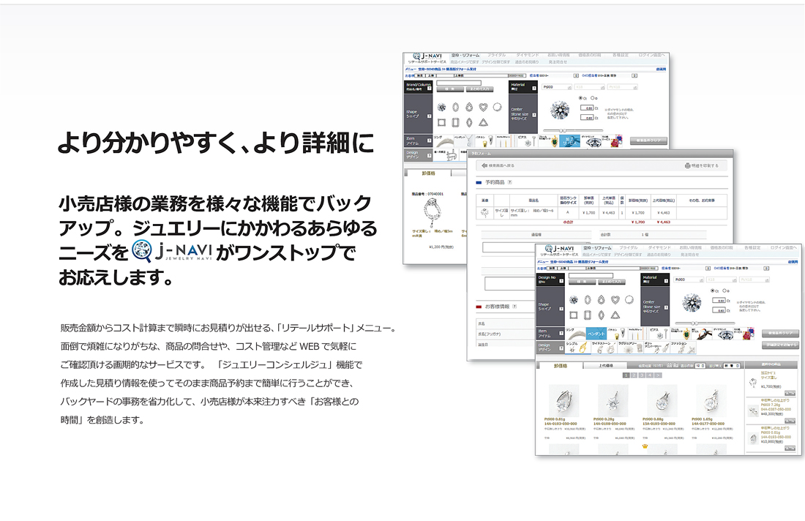Screen dimensions: 805x521
Task: Switch to 上代価格 tab in front J-NAVI window
Action: click(x=606, y=365)
